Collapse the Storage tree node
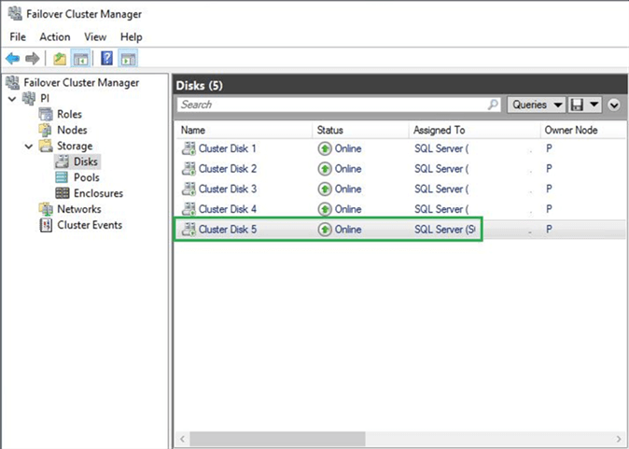Viewport: 629px width, 449px height. tap(29, 147)
